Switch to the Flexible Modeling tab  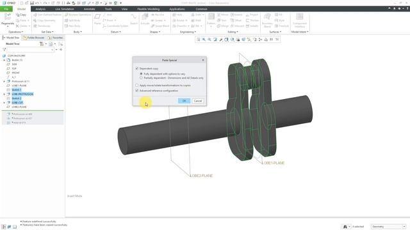coord(148,9)
